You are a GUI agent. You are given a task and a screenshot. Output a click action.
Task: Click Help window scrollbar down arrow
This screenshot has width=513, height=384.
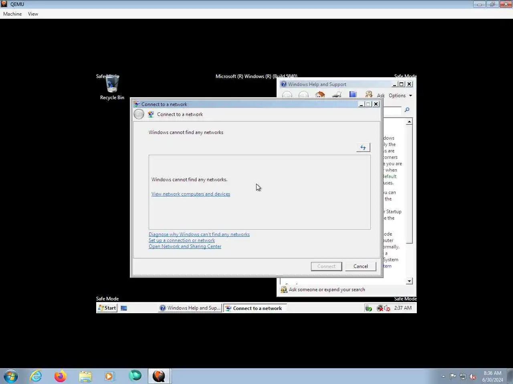[409, 281]
